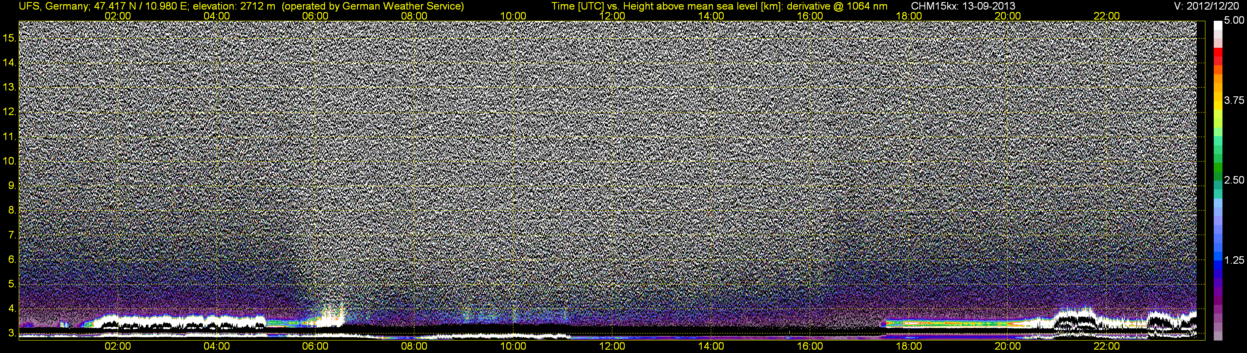Click the height axis label "14."
The height and width of the screenshot is (353, 1247).
[10, 63]
